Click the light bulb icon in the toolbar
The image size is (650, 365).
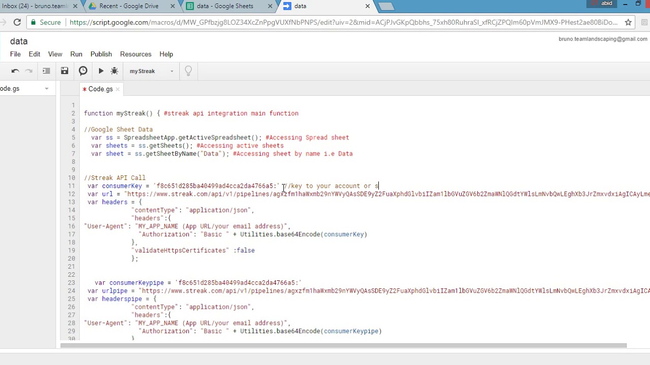(188, 71)
